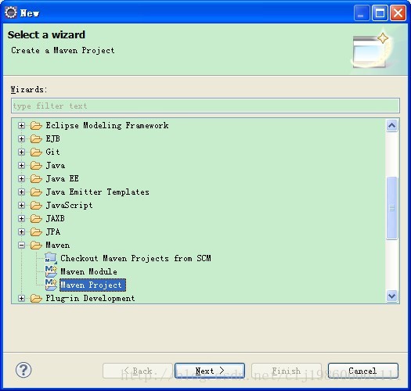Expand the JPA tree node
This screenshot has width=411, height=391.
coord(21,232)
